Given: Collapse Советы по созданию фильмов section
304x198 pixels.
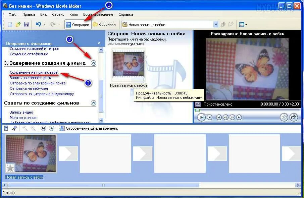Looking at the screenshot, I should point(94,103).
